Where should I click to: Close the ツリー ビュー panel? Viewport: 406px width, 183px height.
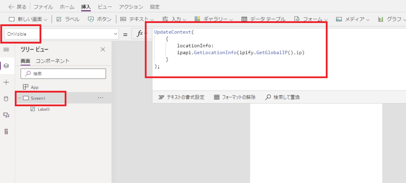click(103, 49)
